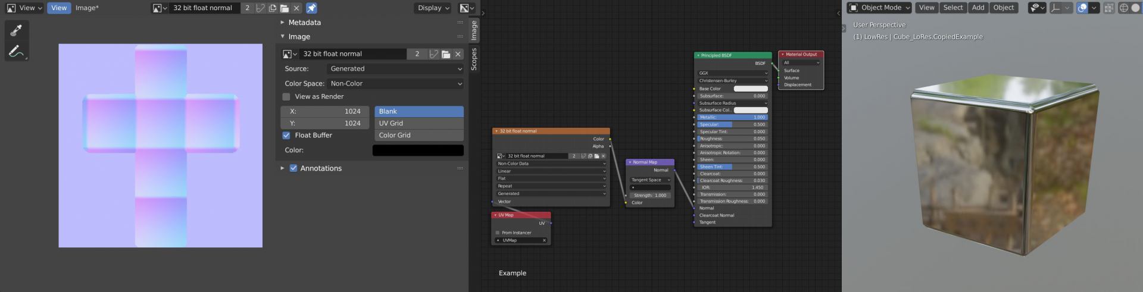Toggle fake user shield in header
Viewport: 1143px width, 292px height.
point(260,8)
